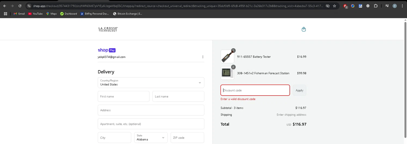
Task: Click the bold total amount next to USD
Action: coord(300,124)
